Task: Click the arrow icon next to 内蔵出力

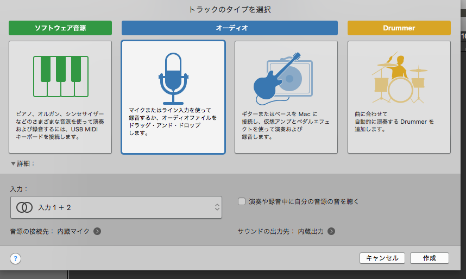Action: tap(331, 231)
